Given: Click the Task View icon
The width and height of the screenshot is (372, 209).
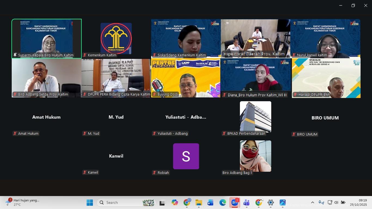Looking at the screenshot, I should [x=163, y=203].
